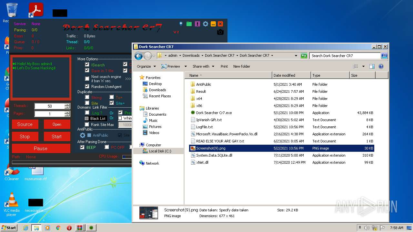Viewport: 413px width, 232px height.
Task: Enable Duplicate Site checkbox
Action: click(87, 103)
